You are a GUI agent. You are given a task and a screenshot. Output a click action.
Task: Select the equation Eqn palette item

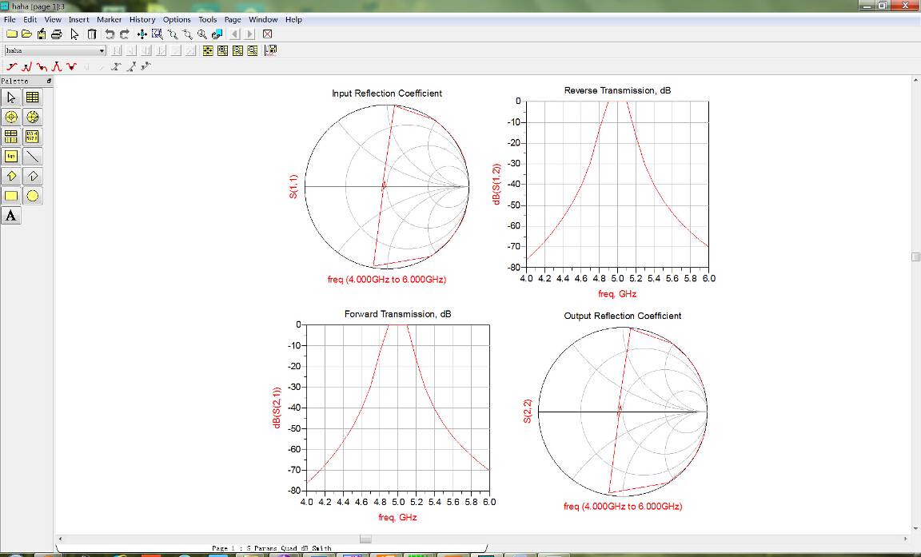point(10,156)
